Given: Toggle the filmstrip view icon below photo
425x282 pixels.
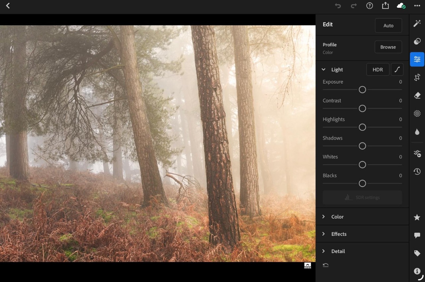Looking at the screenshot, I should pos(307,265).
